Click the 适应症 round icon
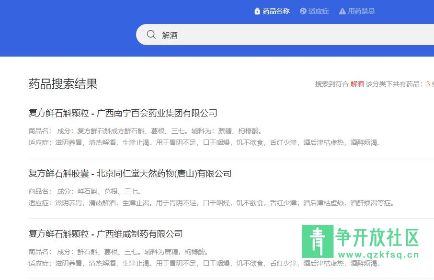Image resolution: width=434 pixels, height=280 pixels. [x=303, y=11]
